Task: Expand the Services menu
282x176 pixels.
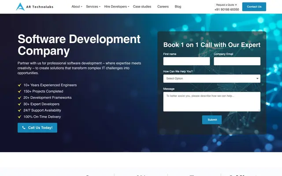Action: [93, 7]
